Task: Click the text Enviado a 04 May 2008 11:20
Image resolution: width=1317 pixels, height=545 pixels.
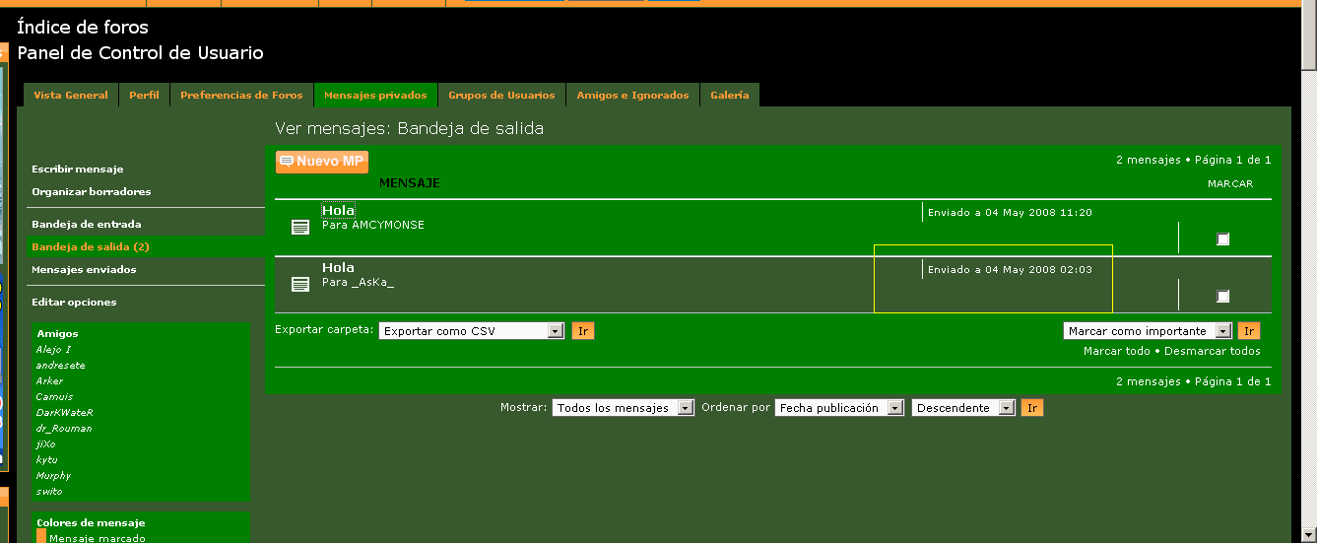Action: pos(1010,213)
